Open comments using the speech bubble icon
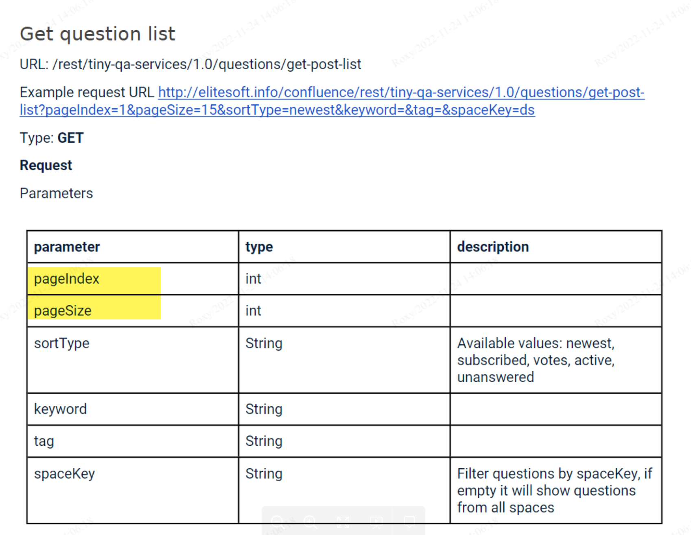 (409, 521)
